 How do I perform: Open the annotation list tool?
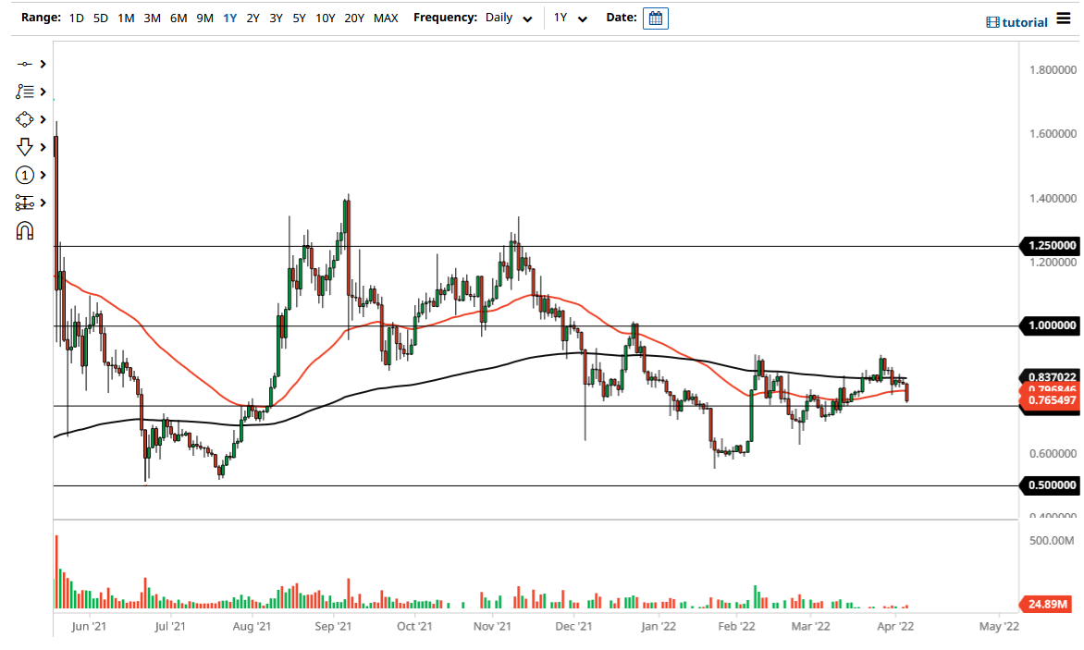[25, 92]
